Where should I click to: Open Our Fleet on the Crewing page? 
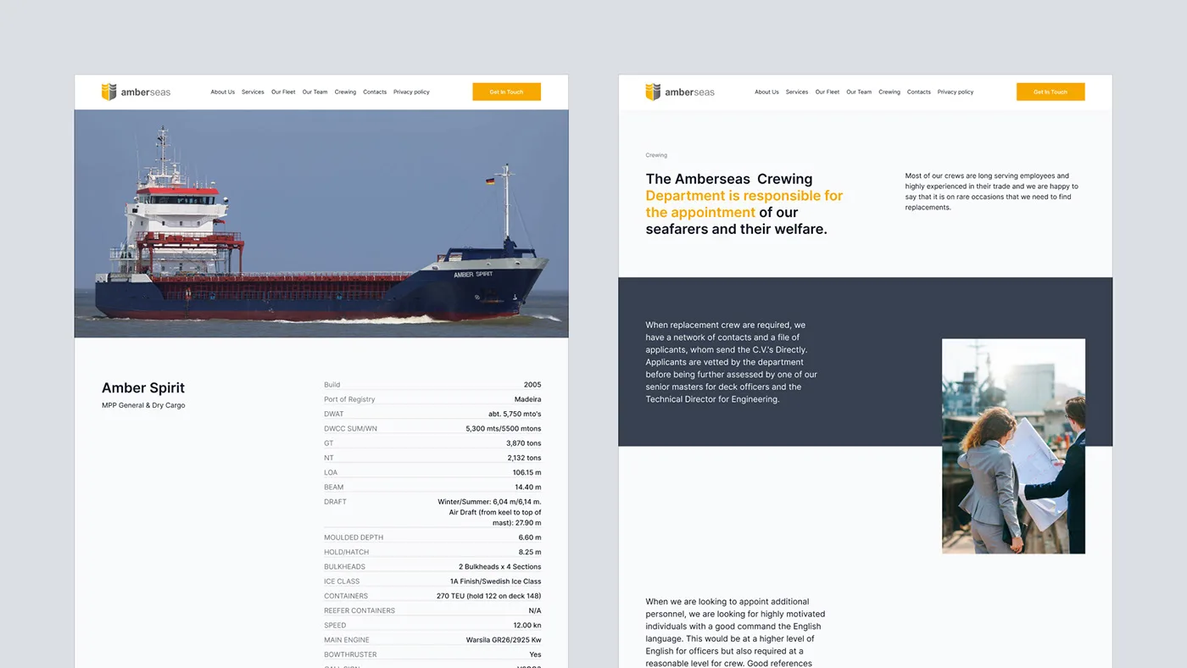tap(828, 92)
